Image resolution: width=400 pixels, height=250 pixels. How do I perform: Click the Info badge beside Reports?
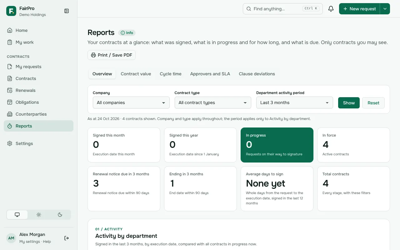[127, 33]
